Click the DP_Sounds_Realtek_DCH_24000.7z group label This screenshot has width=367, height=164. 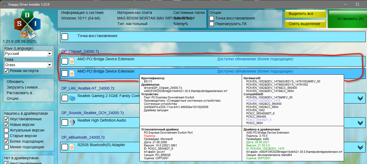pyautogui.click(x=93, y=113)
